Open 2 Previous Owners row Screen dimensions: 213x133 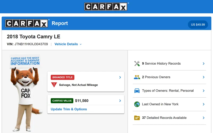[169, 77]
